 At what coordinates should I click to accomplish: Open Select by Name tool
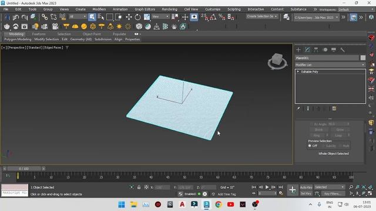coord(101,17)
